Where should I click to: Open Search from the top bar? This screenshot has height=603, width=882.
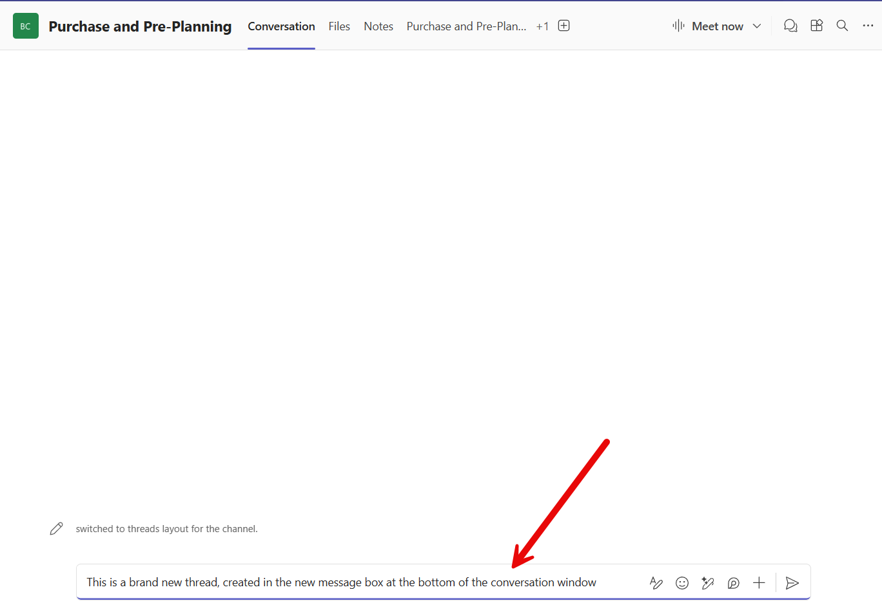click(842, 26)
